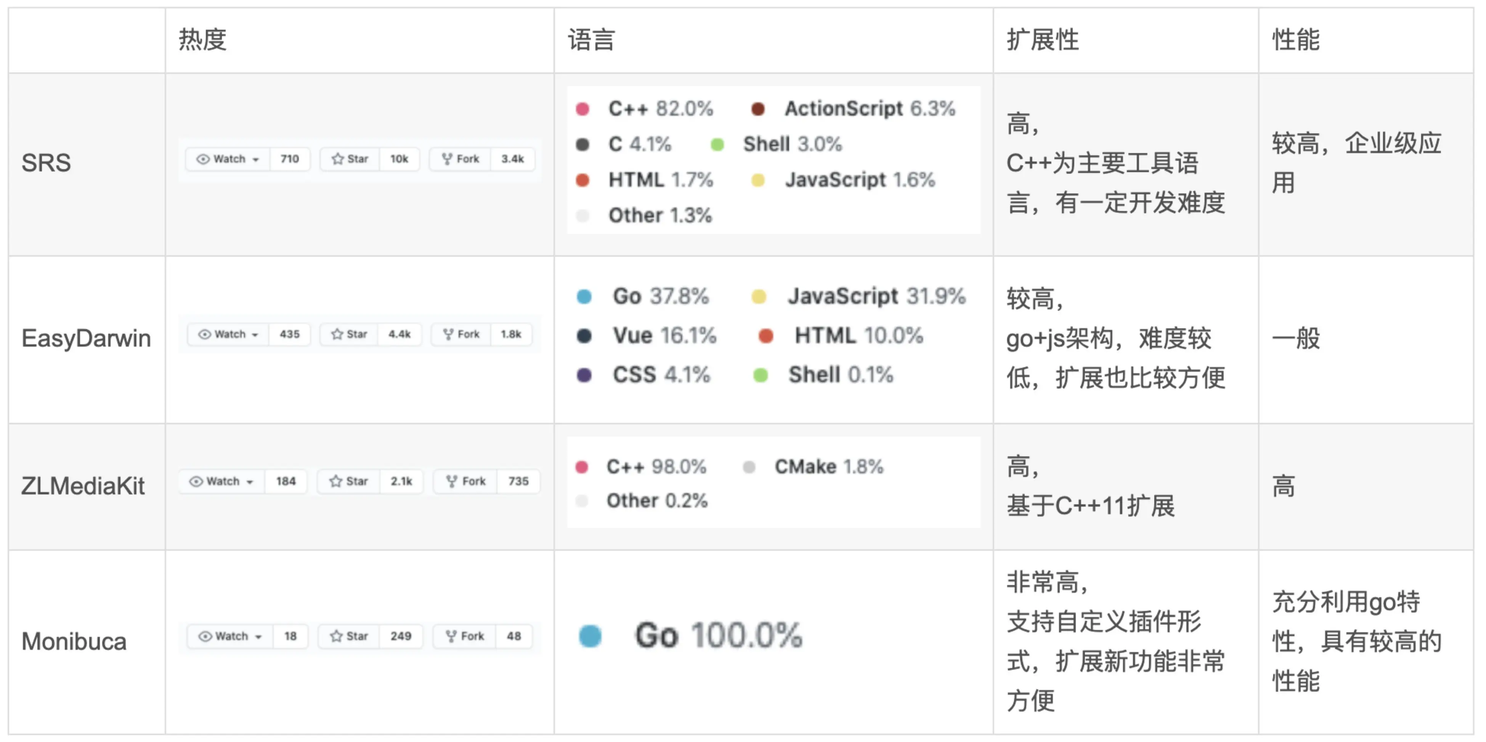Click the Star icon in SRS row
The image size is (1486, 742).
coord(337,159)
